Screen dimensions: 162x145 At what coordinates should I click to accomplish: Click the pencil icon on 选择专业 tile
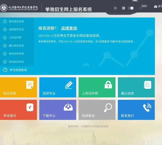click(x=69, y=85)
